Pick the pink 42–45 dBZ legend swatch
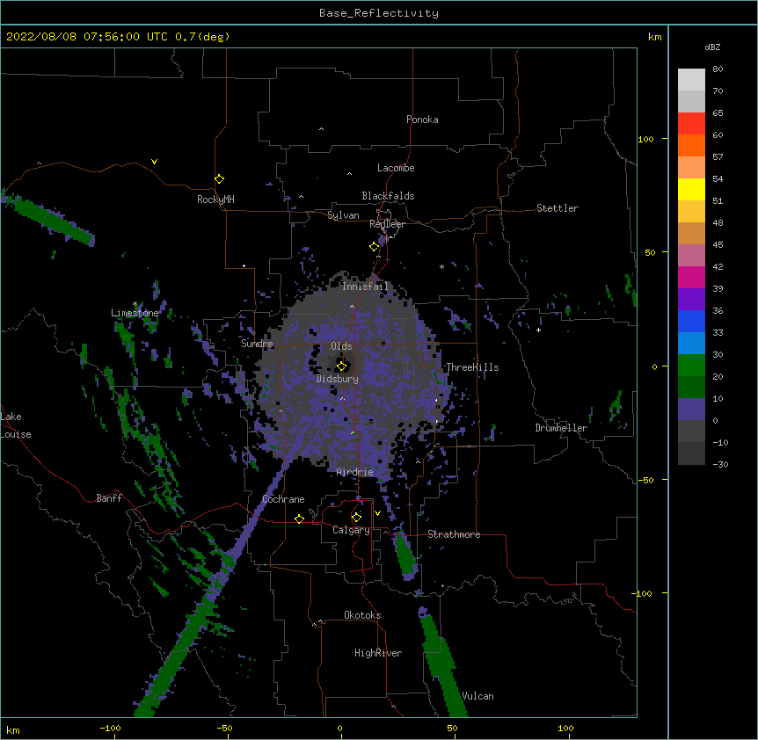 691,256
